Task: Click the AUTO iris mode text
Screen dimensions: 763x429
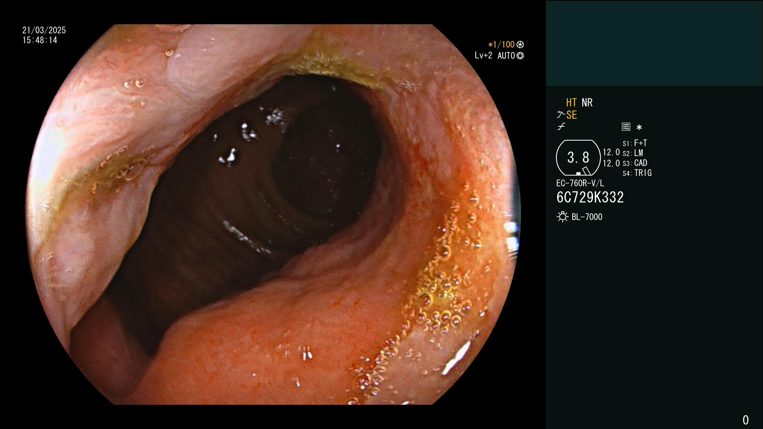Action: (x=506, y=56)
